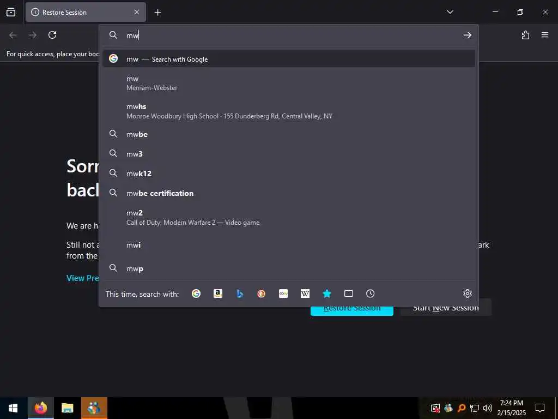This screenshot has height=419, width=558.
Task: Search this time with Google icon
Action: 196,294
